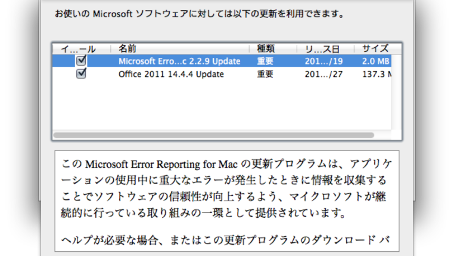
Task: Click the empty area below the update rows
Action: pyautogui.click(x=222, y=105)
